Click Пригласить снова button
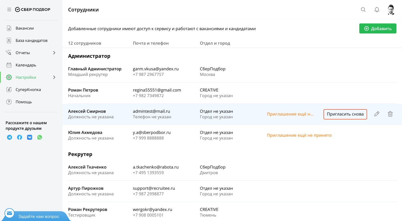Viewport: 402px width, 221px height. click(x=345, y=114)
